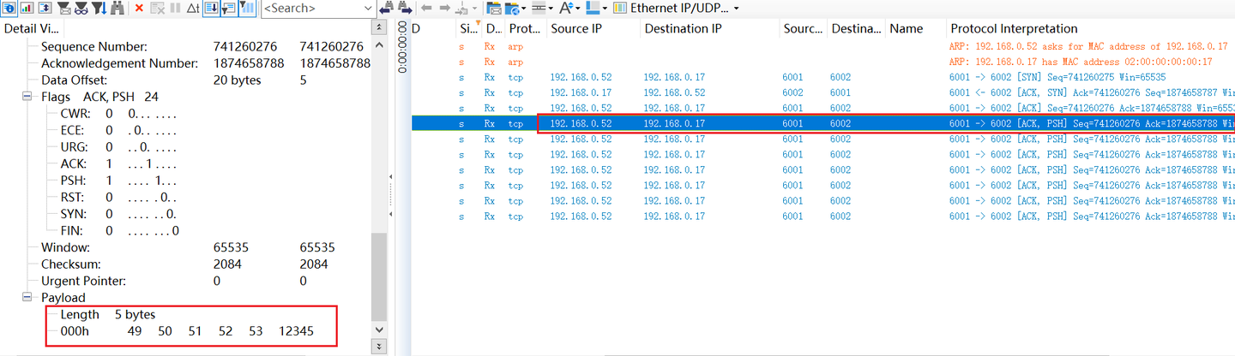Toggle the column filter funnel button
The height and width of the screenshot is (356, 1235).
[246, 8]
